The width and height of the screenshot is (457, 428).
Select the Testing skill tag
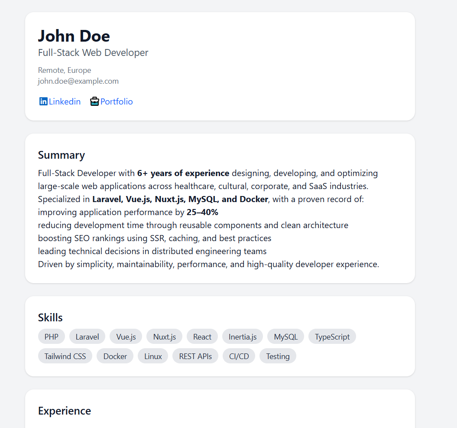click(278, 356)
